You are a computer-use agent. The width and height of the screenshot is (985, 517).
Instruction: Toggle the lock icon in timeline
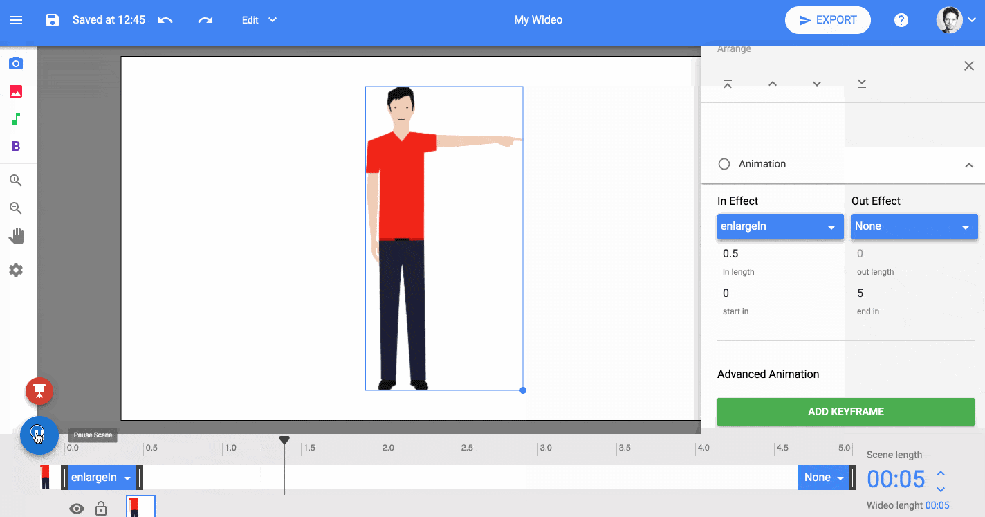(x=101, y=509)
